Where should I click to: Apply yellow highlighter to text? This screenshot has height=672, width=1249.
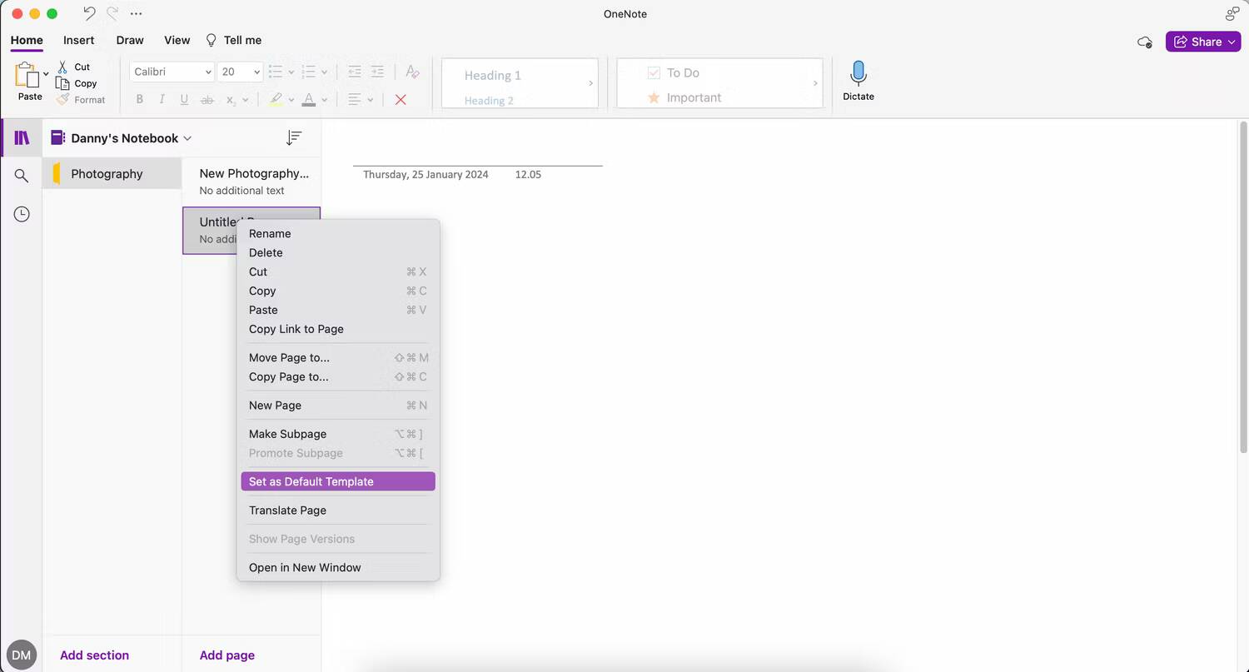(x=276, y=99)
